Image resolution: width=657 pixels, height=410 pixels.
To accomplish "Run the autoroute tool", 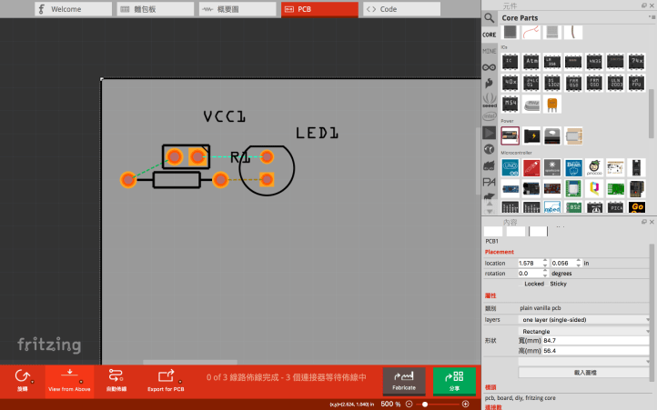I will pyautogui.click(x=116, y=380).
